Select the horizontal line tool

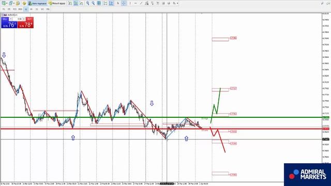pos(136,3)
